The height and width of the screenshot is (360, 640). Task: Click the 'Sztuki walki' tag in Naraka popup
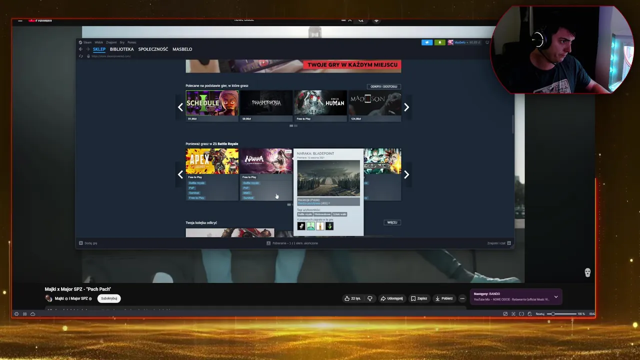339,214
